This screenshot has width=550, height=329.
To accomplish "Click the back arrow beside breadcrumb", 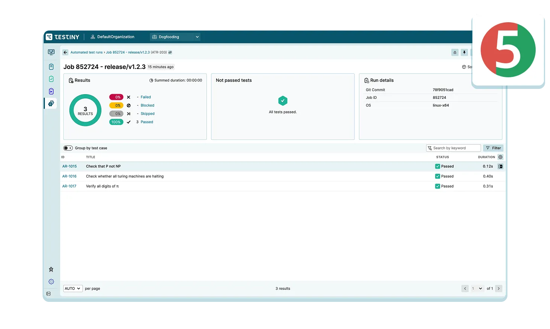I will (x=66, y=52).
